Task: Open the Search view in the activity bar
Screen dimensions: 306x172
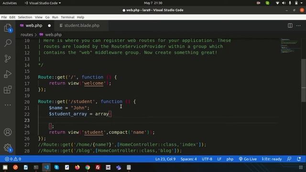Action: 8,43
